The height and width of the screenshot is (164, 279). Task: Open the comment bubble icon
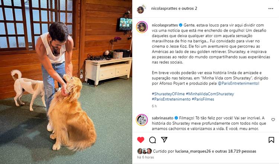click(153, 140)
